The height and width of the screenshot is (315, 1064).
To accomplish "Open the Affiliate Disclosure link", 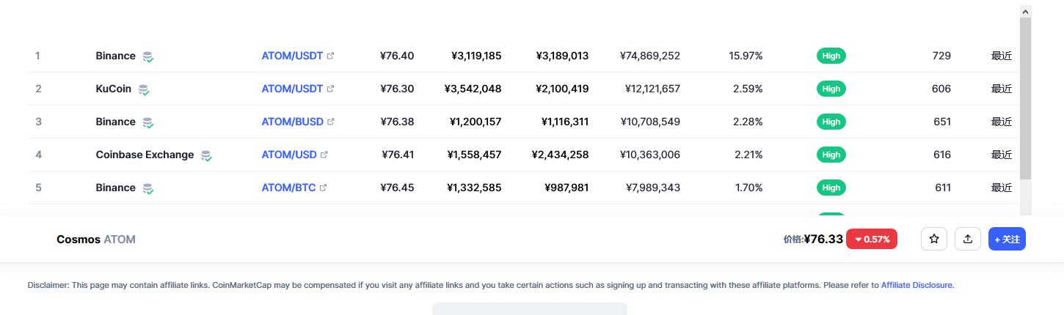I will [x=917, y=285].
